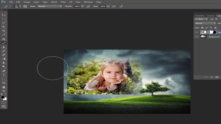Viewport: 221px width, 124px height.
Task: Toggle lock transparent pixels
Action: tap(202, 28)
